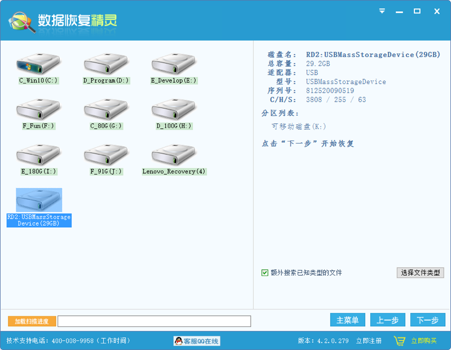Pick the C_80G (G:) drive icon

[x=106, y=109]
